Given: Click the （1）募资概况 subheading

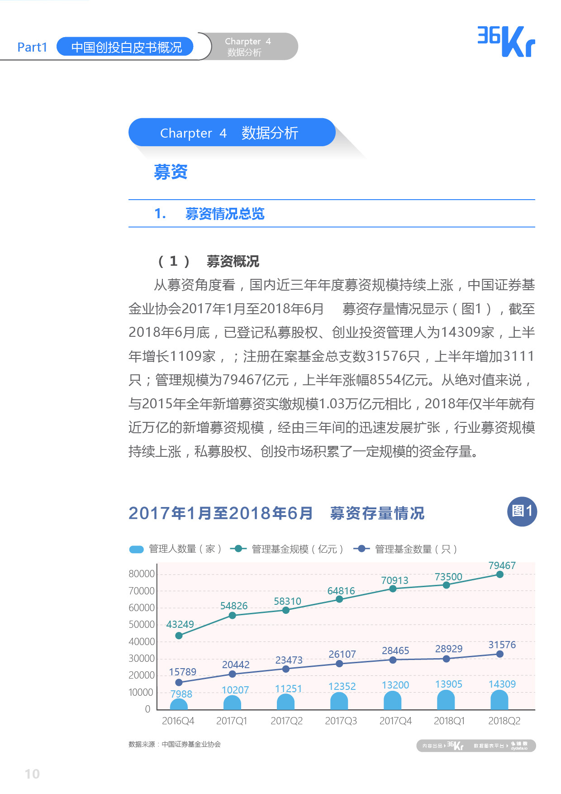Looking at the screenshot, I should pos(208,261).
